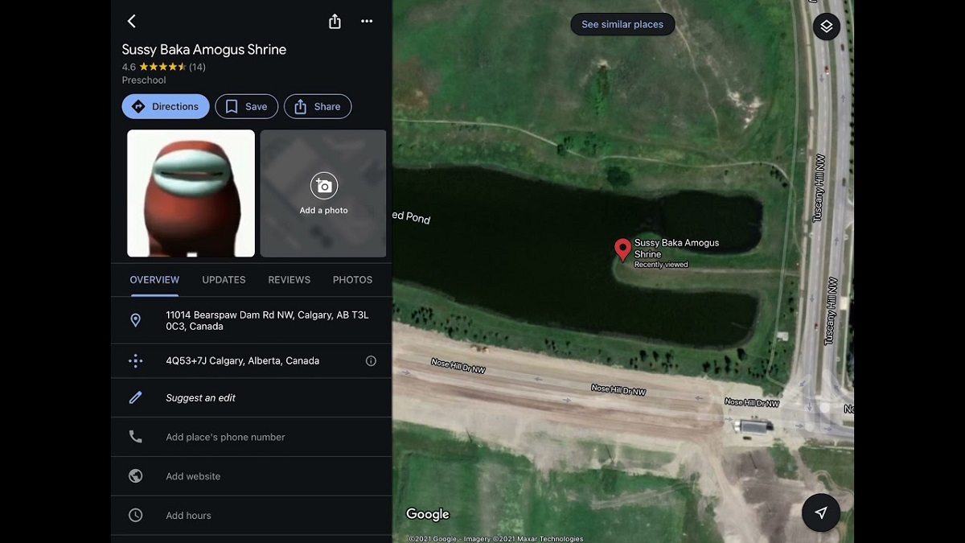Viewport: 965px width, 543px height.
Task: Center map on my location arrow
Action: click(x=821, y=512)
